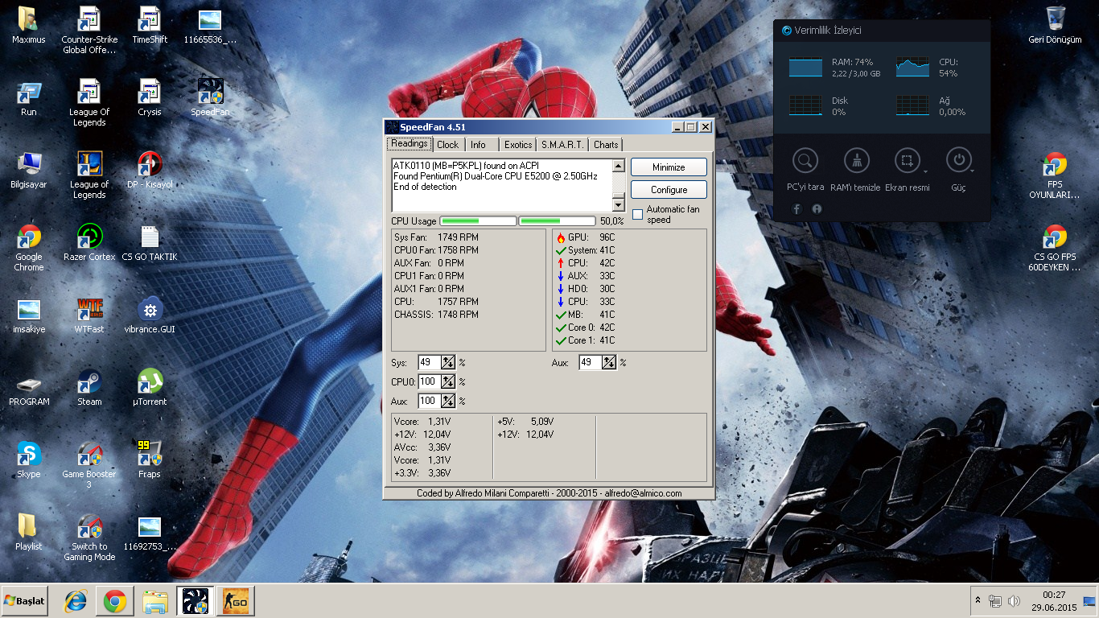Enable Automatic fan speed checkbox
Image resolution: width=1099 pixels, height=618 pixels.
[x=638, y=214]
